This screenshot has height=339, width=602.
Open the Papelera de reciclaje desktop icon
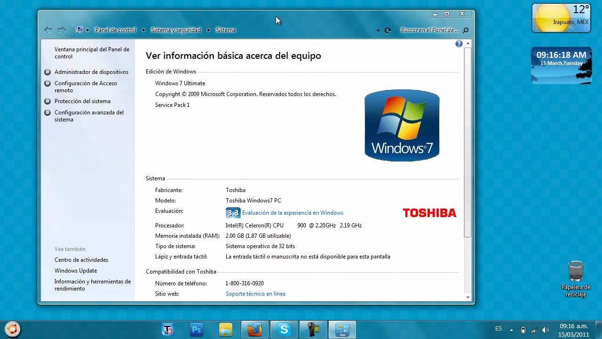click(x=576, y=279)
